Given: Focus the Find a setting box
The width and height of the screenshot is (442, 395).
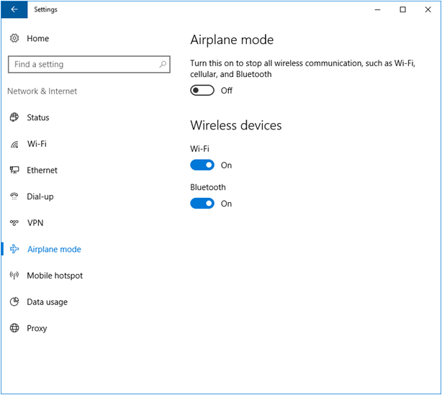Looking at the screenshot, I should click(83, 65).
